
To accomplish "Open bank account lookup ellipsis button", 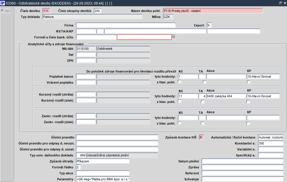I will pos(174,37).
